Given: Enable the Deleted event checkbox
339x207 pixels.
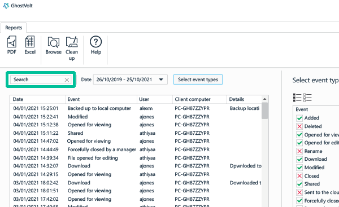Looking at the screenshot, I should (x=299, y=126).
